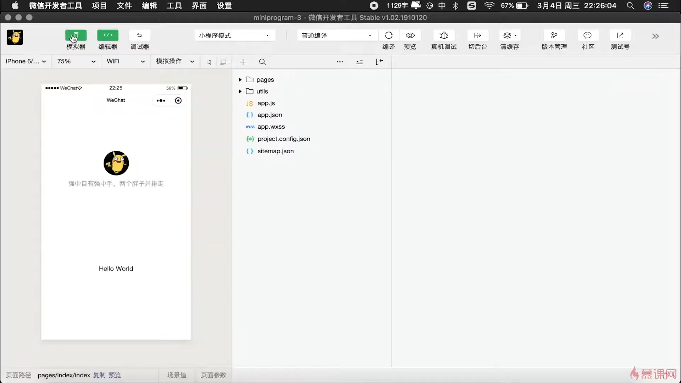Viewport: 681px width, 383px height.
Task: Open the Apple menu
Action: [x=15, y=6]
